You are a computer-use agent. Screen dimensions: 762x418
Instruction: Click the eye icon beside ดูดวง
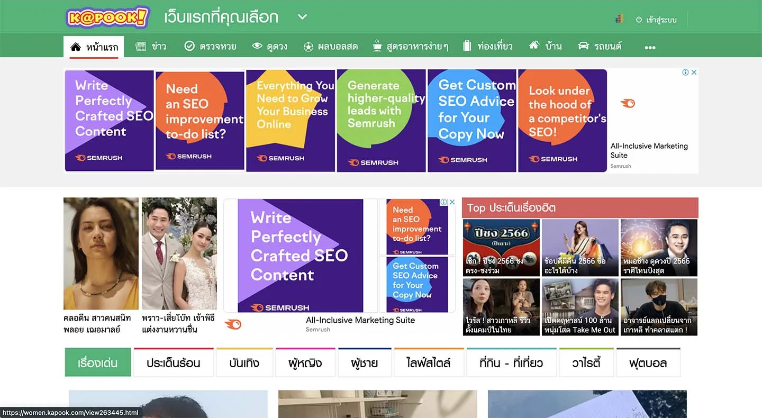(257, 47)
